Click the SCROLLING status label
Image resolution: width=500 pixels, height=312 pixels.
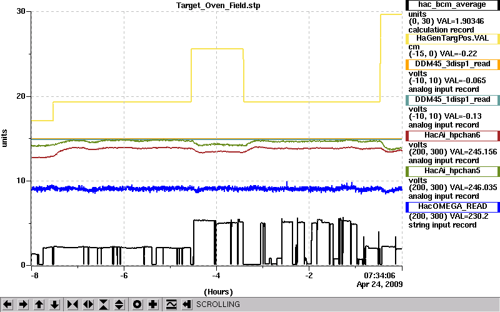[x=217, y=304]
